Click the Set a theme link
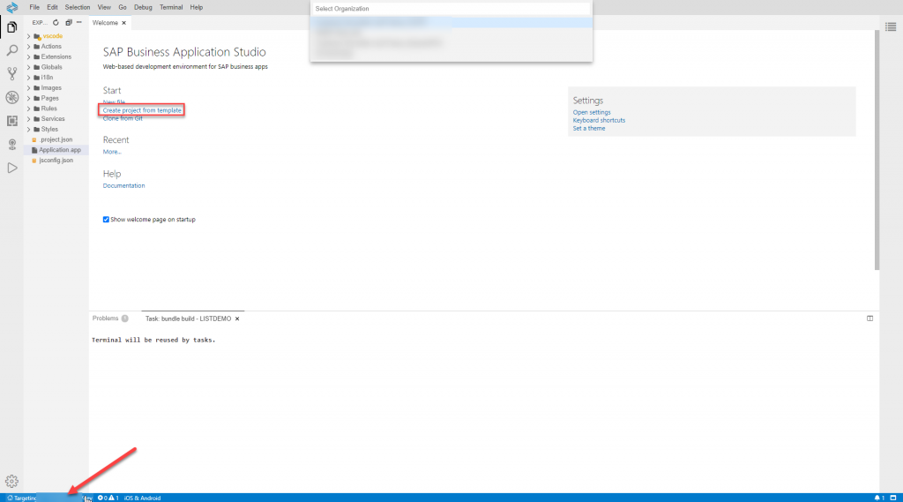The width and height of the screenshot is (903, 502). [x=588, y=129]
